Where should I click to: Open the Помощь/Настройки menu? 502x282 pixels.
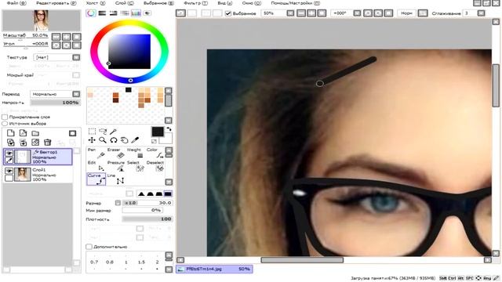pos(295,3)
